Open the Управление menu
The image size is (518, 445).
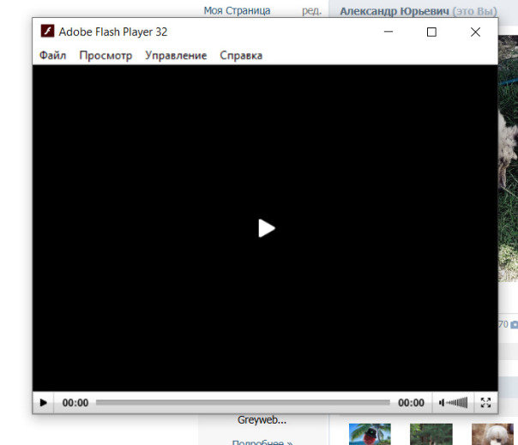(x=176, y=55)
